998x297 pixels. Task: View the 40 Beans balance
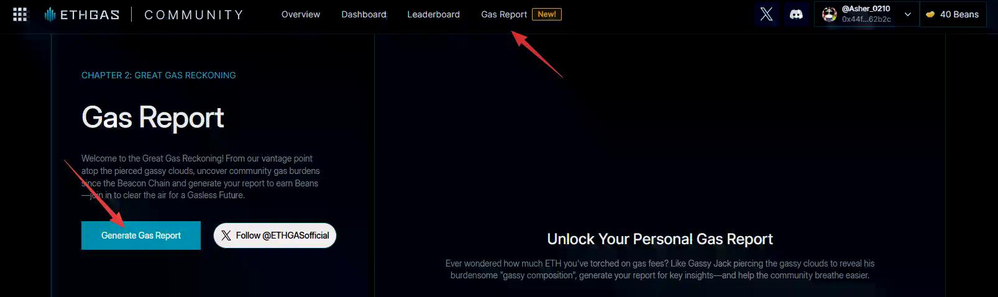953,14
